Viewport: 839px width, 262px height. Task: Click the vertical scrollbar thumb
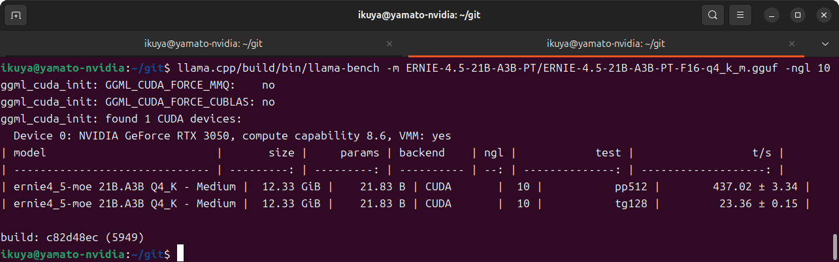[834, 246]
